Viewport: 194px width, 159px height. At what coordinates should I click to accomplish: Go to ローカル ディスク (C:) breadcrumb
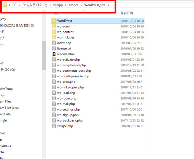pos(35,5)
